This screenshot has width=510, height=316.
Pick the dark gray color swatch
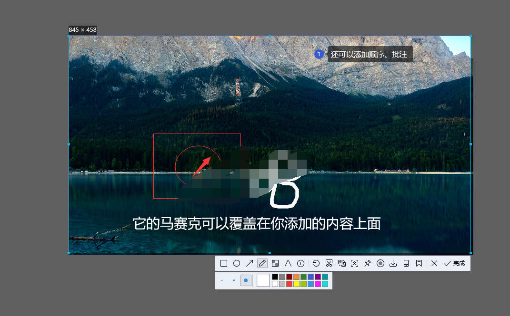pos(282,277)
